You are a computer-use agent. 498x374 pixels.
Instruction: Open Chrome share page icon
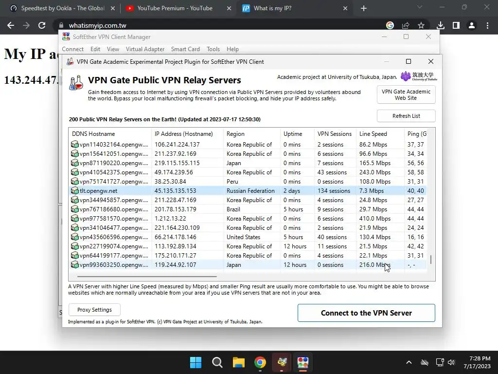click(x=406, y=25)
